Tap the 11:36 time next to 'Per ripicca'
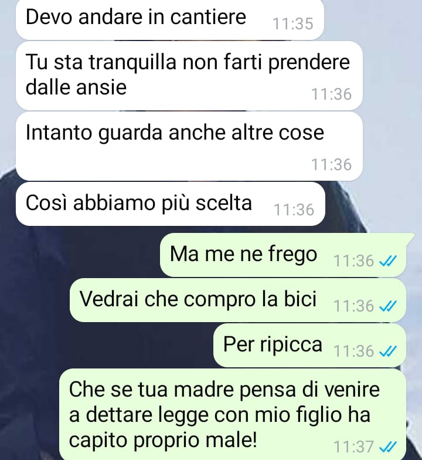Screen dimensions: 422x460 click(x=354, y=351)
